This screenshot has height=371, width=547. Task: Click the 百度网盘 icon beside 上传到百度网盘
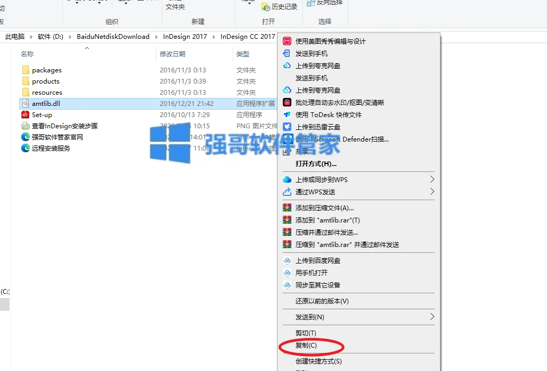(287, 260)
